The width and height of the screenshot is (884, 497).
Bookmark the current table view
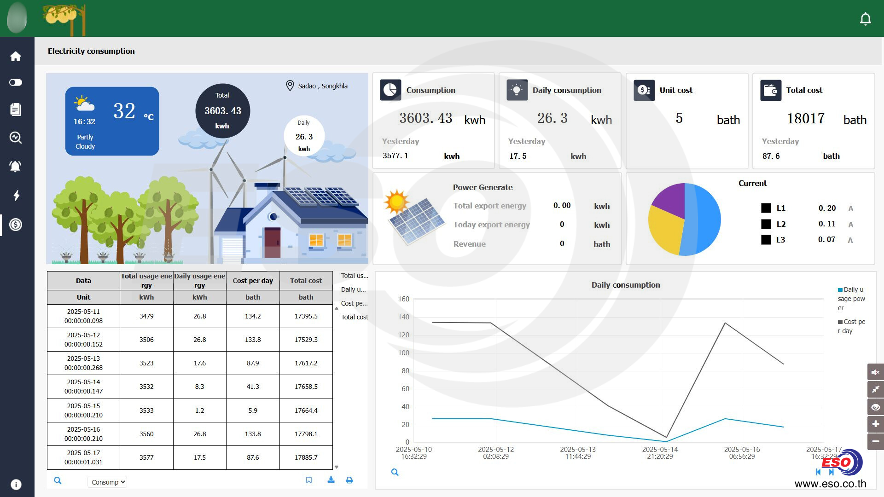tap(309, 480)
